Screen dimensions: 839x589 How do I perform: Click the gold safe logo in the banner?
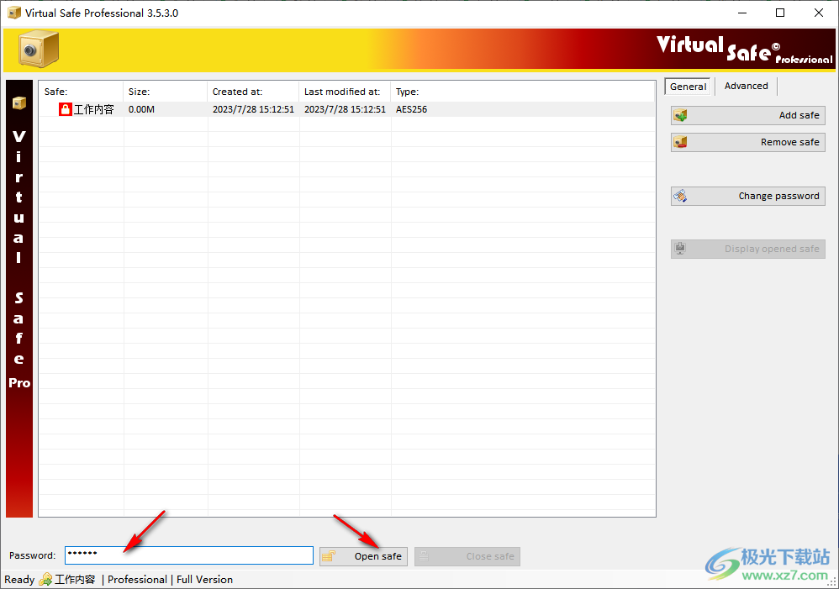coord(39,50)
